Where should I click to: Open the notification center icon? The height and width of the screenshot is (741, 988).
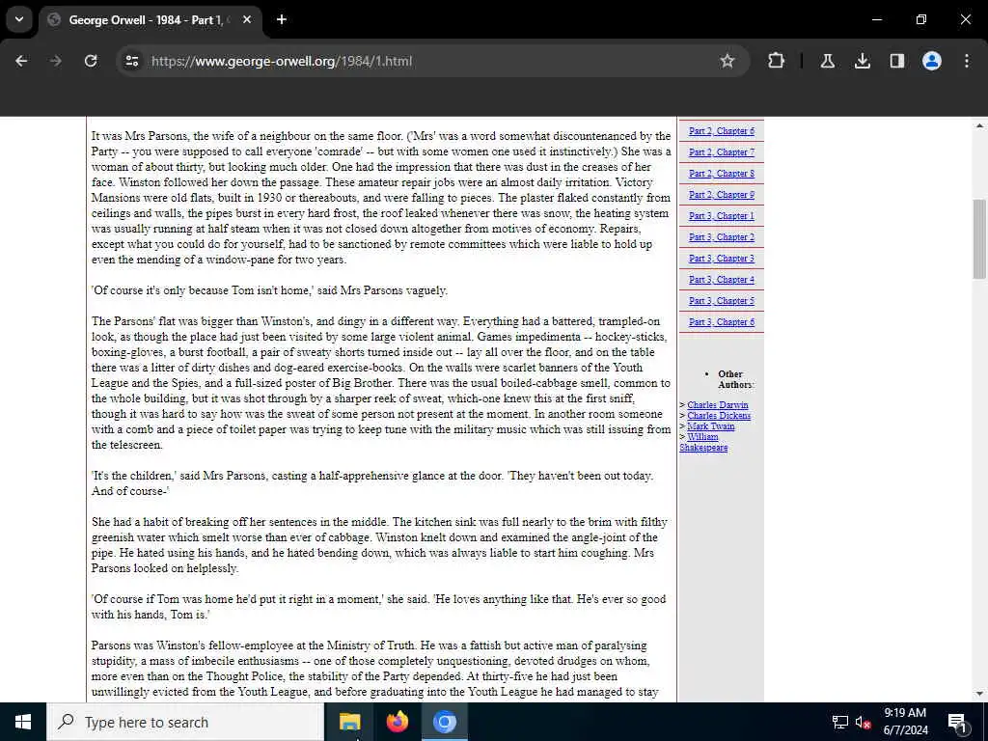(x=957, y=722)
